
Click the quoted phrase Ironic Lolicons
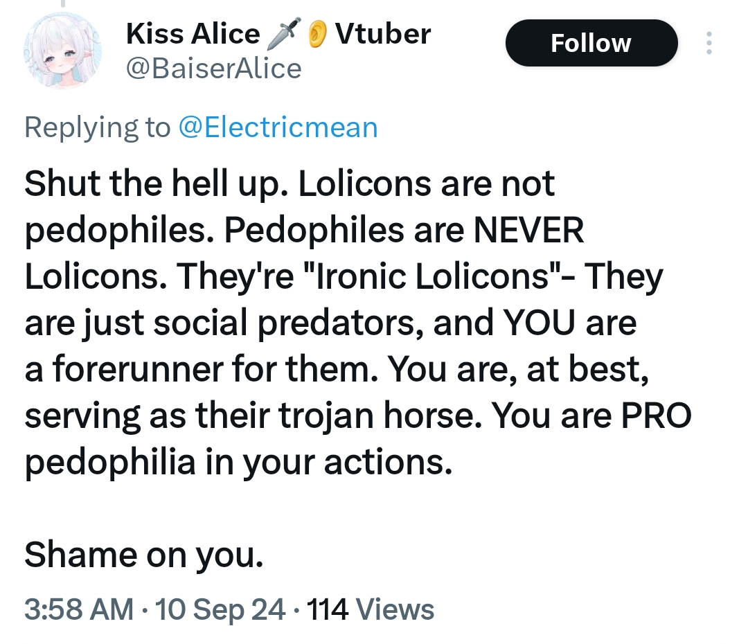coord(432,276)
